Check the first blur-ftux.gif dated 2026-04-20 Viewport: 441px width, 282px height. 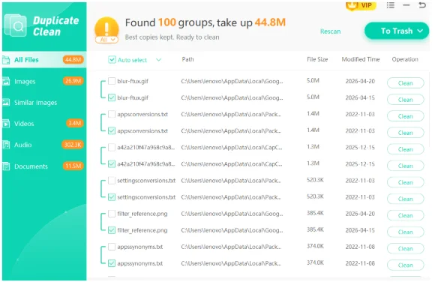click(112, 81)
